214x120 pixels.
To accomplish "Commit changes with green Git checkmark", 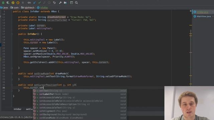I will pos(39,3).
